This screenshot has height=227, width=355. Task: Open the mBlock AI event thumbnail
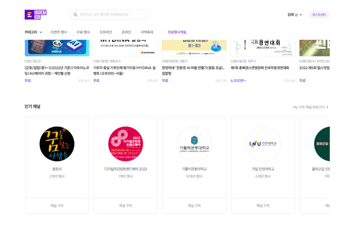click(57, 48)
